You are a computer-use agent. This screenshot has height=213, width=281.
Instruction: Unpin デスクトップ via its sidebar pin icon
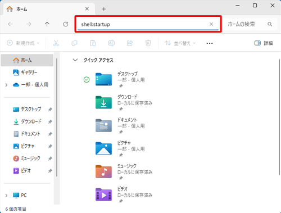pos(50,110)
